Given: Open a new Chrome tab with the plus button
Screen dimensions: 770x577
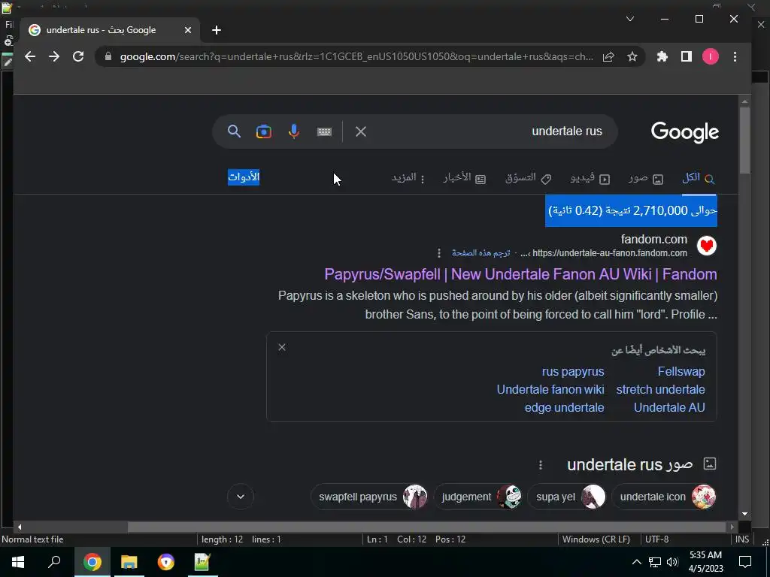Looking at the screenshot, I should coord(217,30).
